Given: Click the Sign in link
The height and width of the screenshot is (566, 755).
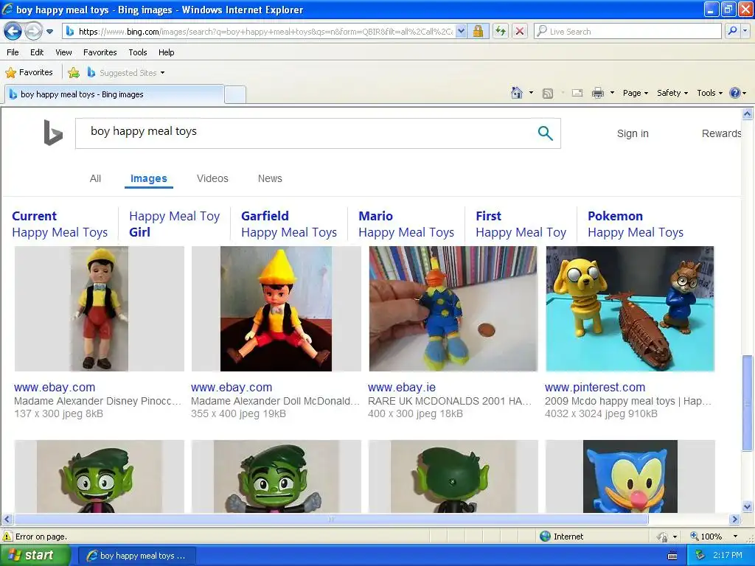Looking at the screenshot, I should coord(633,133).
